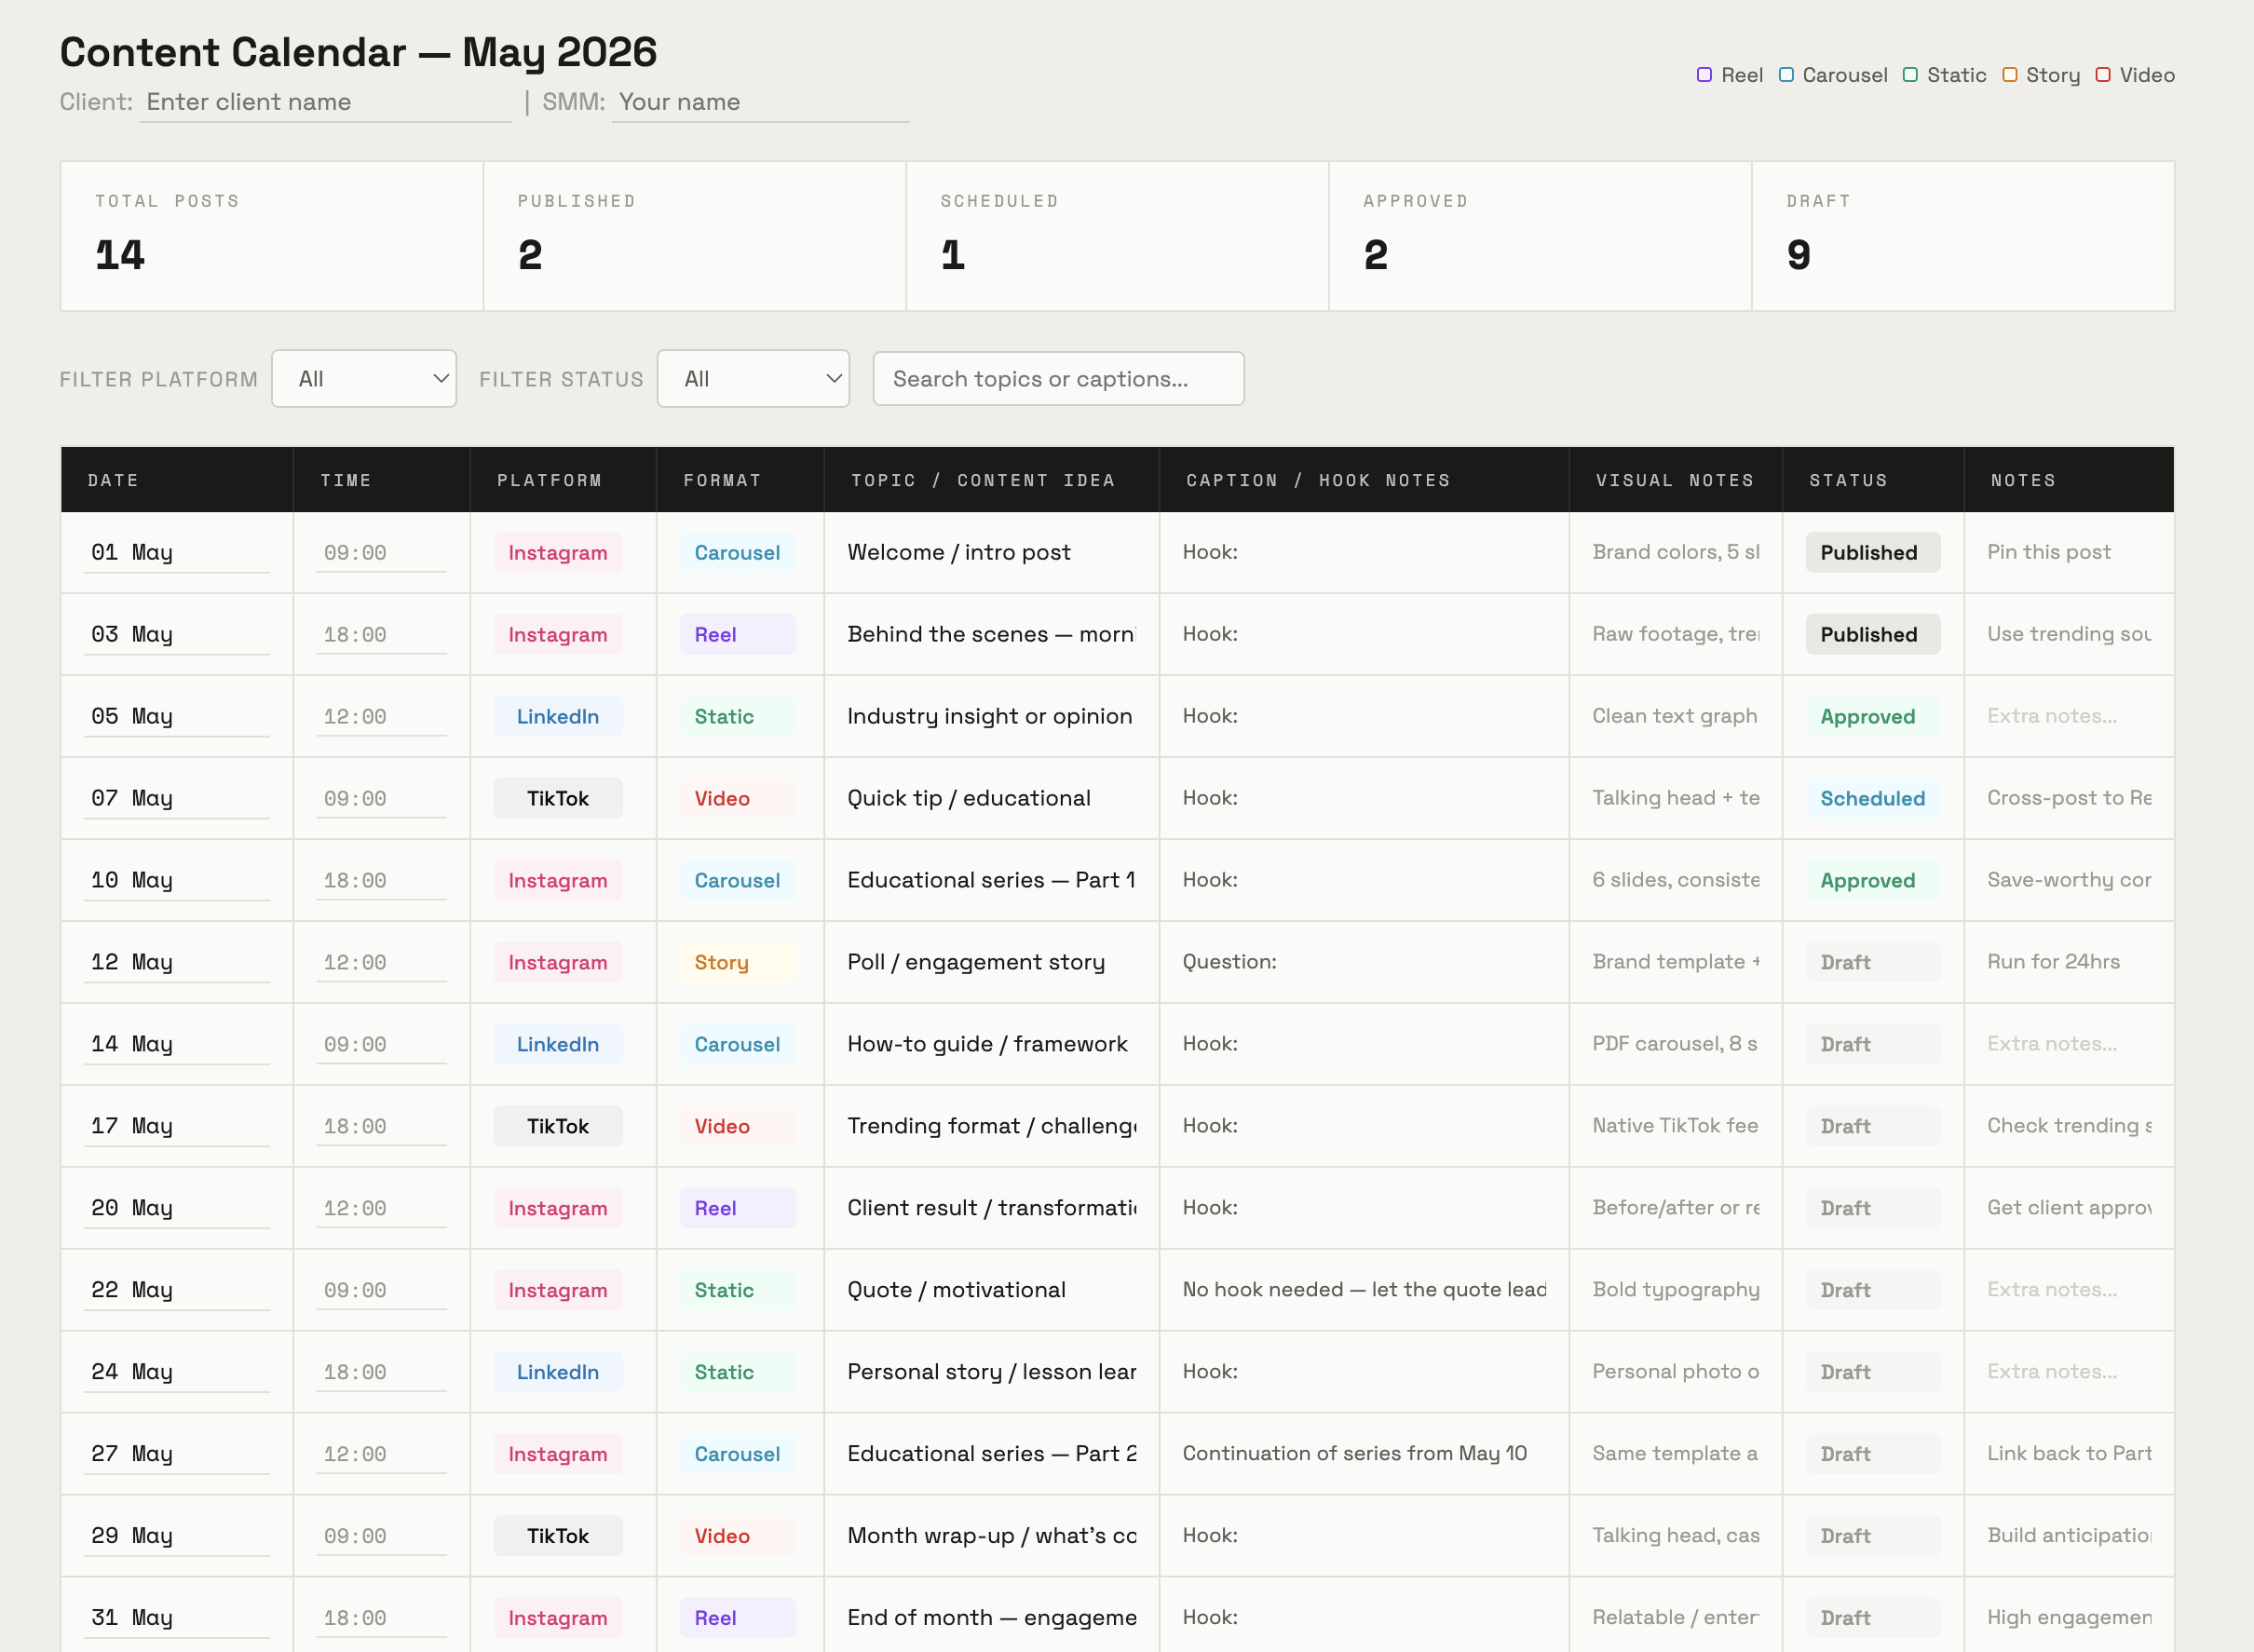Open the Instagram platform selector for 01 May
Image resolution: width=2254 pixels, height=1652 pixels.
pos(558,553)
